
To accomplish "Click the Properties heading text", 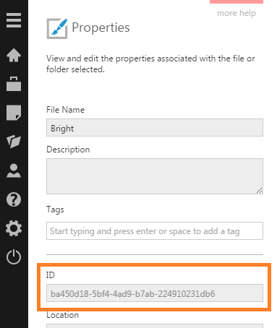I will (x=101, y=28).
